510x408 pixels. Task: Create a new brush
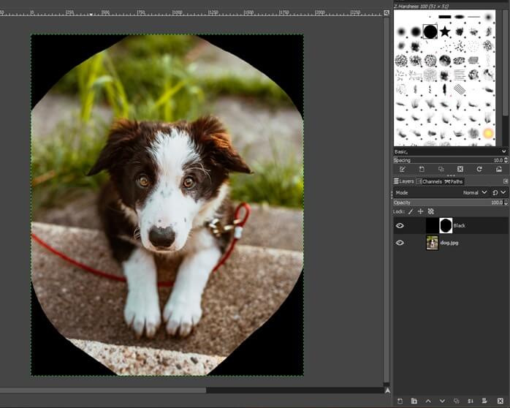click(x=422, y=169)
